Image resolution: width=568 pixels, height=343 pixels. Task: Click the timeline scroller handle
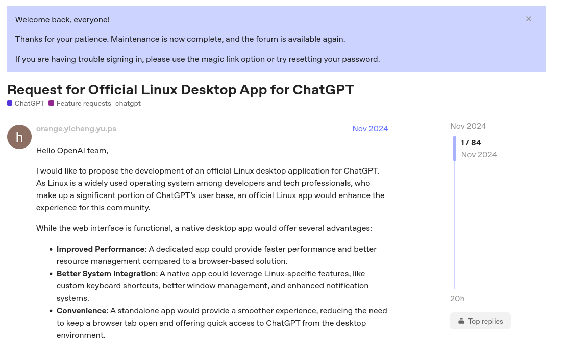[x=455, y=149]
